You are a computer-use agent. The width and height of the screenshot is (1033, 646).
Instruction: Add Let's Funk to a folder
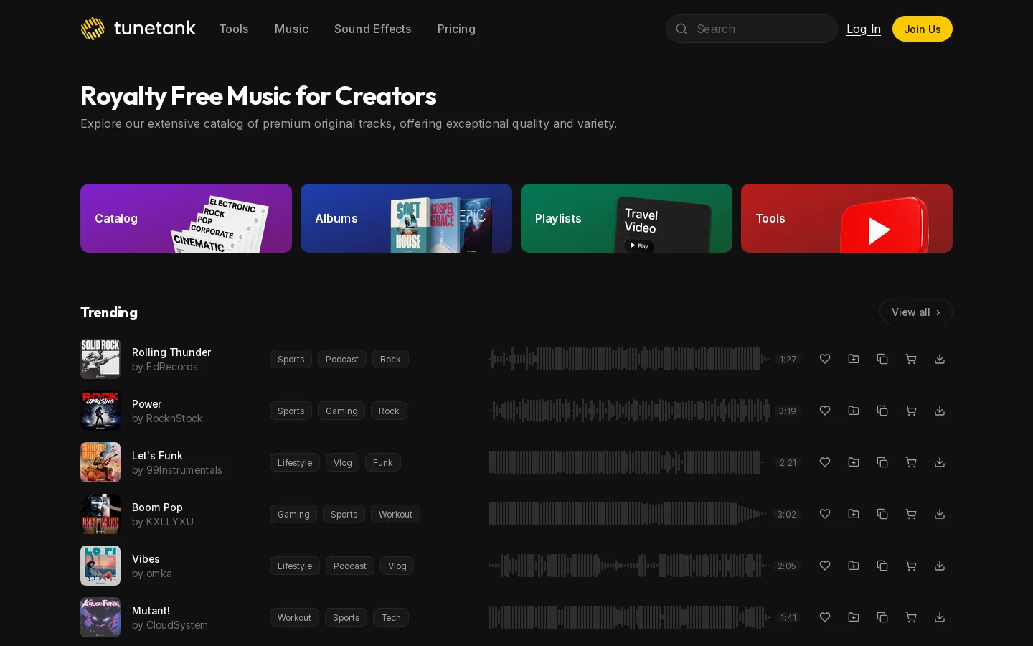[854, 462]
